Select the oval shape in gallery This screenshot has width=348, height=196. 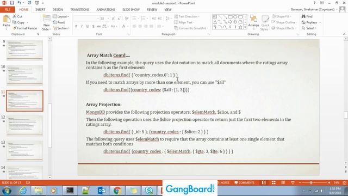[235, 17]
